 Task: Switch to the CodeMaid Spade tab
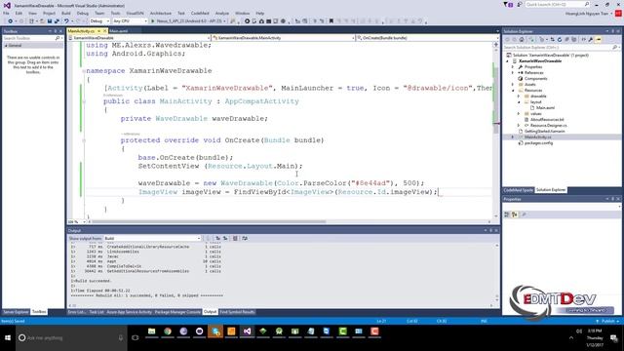pyautogui.click(x=518, y=190)
